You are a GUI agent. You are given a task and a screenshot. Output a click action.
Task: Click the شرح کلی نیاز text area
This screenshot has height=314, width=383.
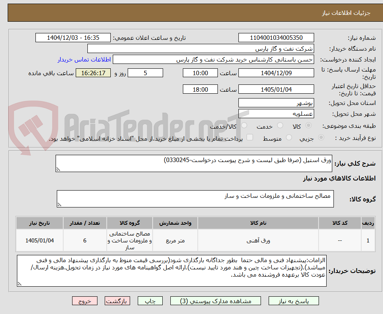click(194, 163)
